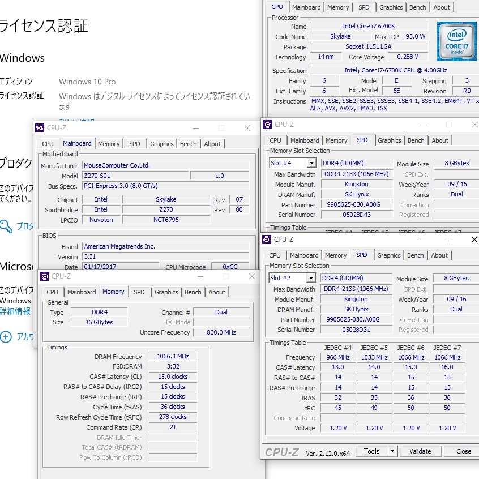Open Bench tab in the Slot #2 SPD window
479x479 pixels.
(x=415, y=255)
